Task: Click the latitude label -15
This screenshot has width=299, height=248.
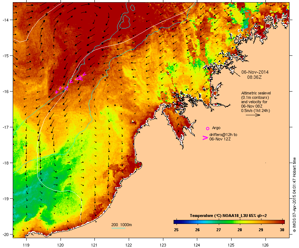Action: (x=5, y=56)
